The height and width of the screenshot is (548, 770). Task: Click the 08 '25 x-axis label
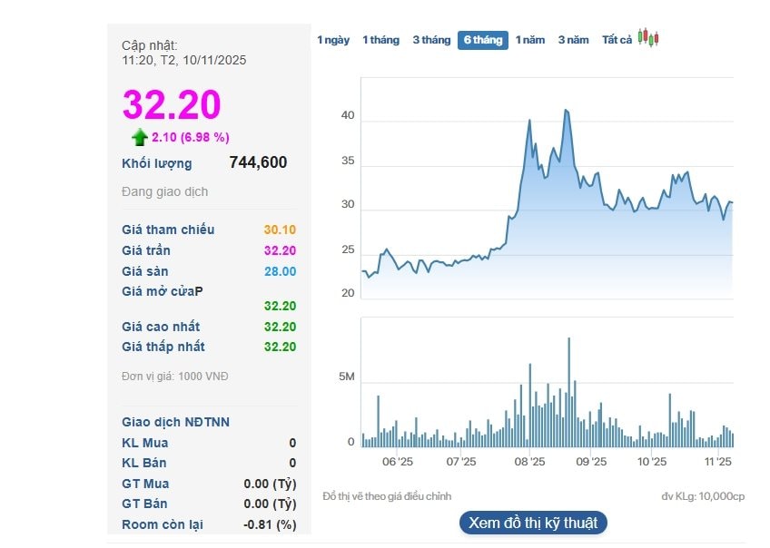tap(529, 462)
